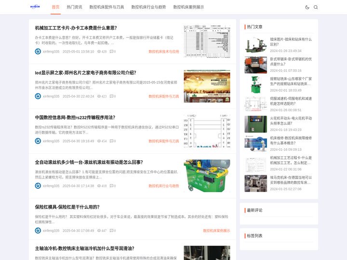Open the 热门资讯 menu item
The height and width of the screenshot is (260, 347).
click(74, 7)
